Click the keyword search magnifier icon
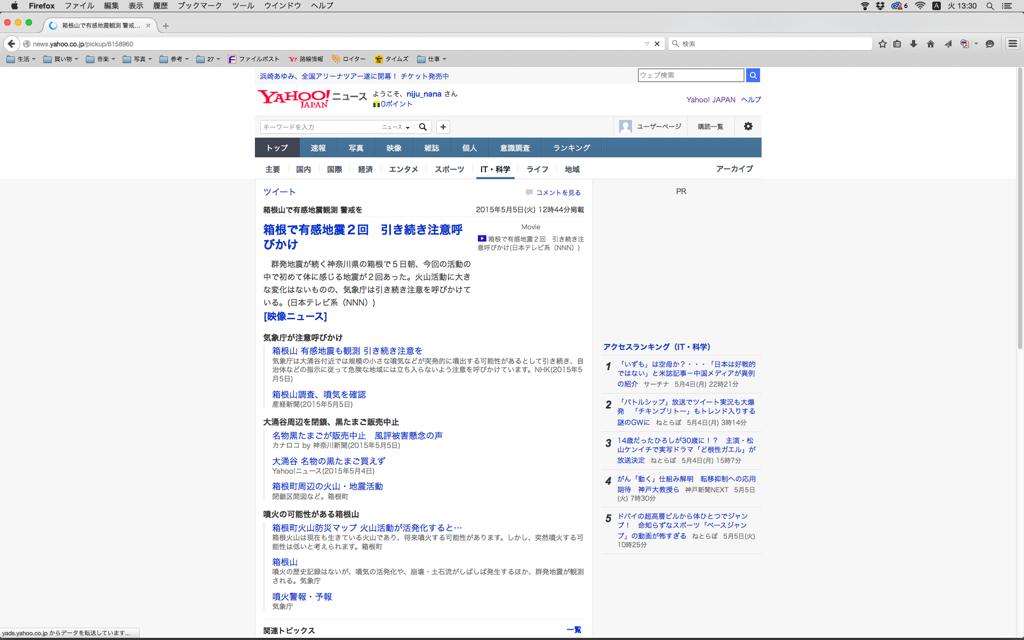The width and height of the screenshot is (1024, 640). (x=423, y=127)
